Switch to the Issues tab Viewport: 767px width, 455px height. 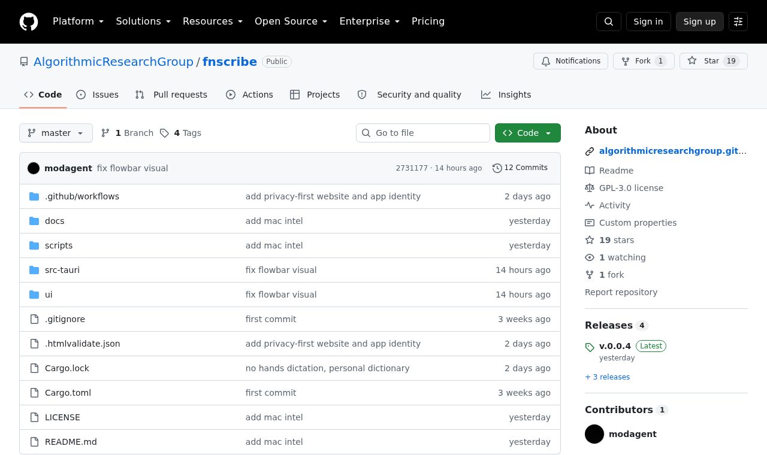click(98, 95)
